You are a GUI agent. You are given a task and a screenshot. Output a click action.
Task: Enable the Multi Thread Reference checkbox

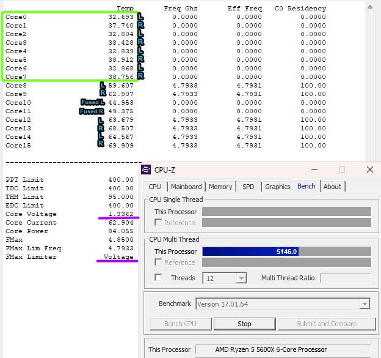coord(158,262)
